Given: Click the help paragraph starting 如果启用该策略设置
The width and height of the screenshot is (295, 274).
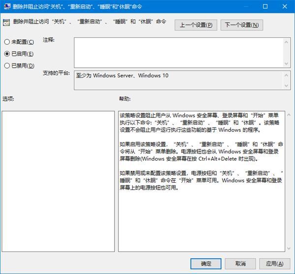Looking at the screenshot, I should point(201,151).
